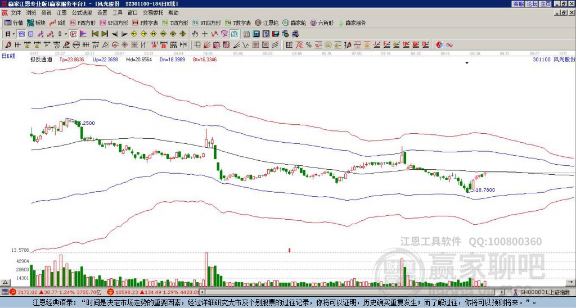Click the 主页 homepage button
Image resolution: width=576 pixels, height=308 pixels.
tap(546, 4)
